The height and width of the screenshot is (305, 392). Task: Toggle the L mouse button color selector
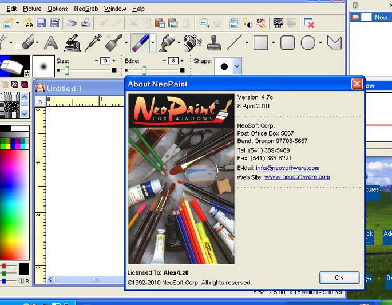click(21, 281)
